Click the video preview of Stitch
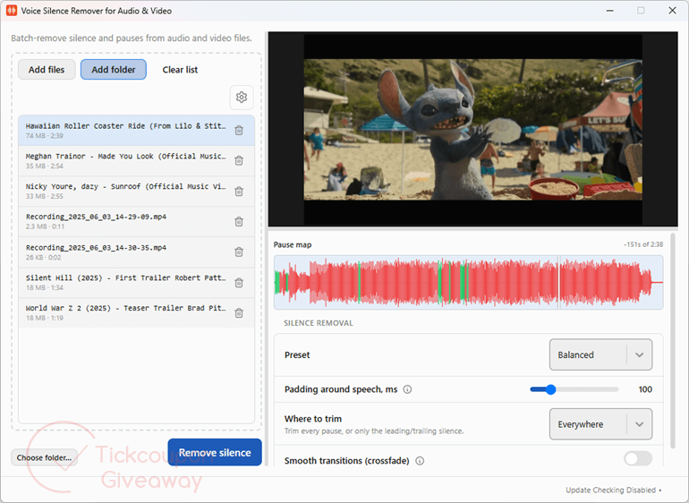This screenshot has width=689, height=503. [472, 129]
